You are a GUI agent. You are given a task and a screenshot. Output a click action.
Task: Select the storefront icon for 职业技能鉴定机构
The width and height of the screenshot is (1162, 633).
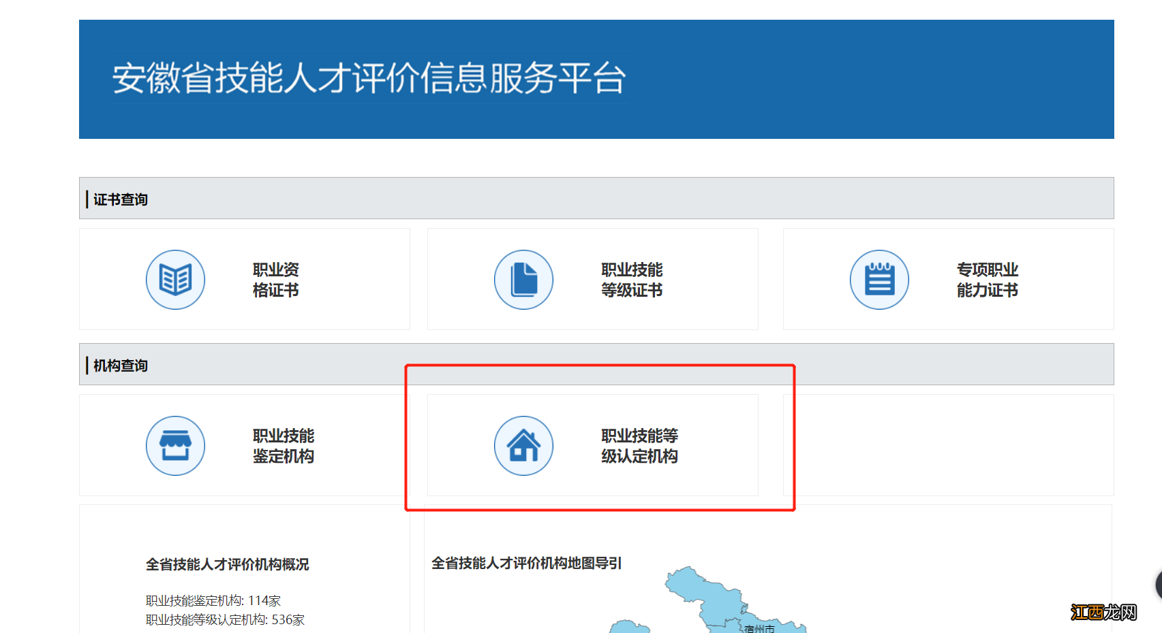pyautogui.click(x=175, y=446)
